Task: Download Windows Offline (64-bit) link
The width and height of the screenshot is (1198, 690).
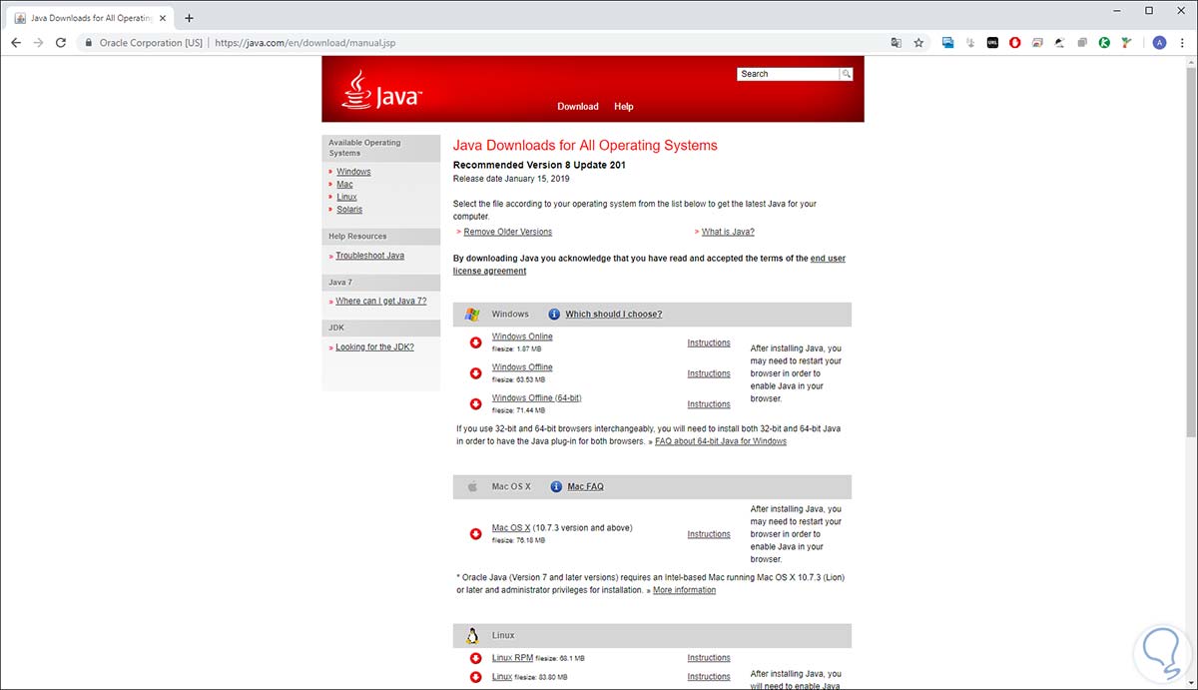Action: point(537,398)
